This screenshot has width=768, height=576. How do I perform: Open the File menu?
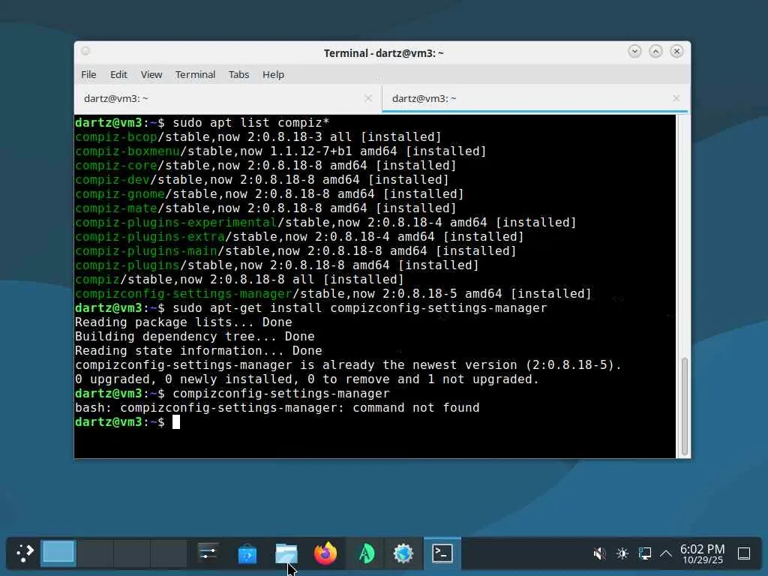tap(88, 74)
